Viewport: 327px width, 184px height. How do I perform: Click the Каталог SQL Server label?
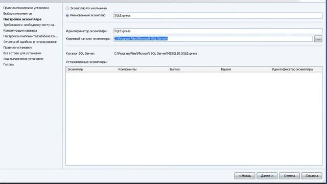(x=80, y=53)
